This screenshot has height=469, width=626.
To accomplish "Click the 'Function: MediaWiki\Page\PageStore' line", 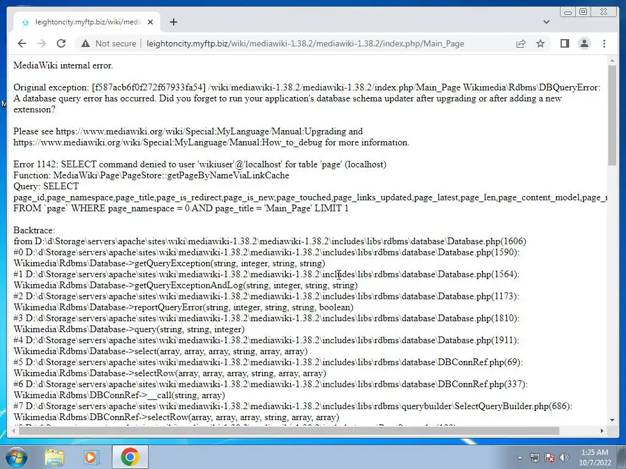I will point(151,175).
